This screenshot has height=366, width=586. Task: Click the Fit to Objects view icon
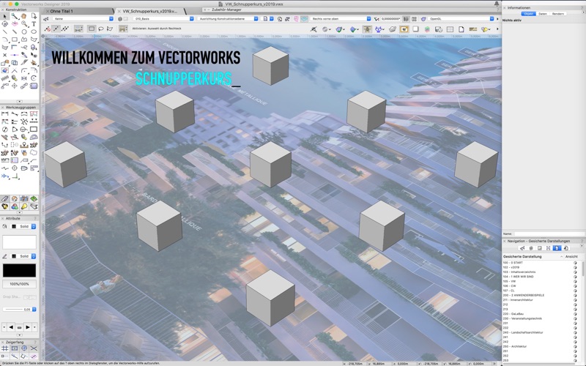287,19
